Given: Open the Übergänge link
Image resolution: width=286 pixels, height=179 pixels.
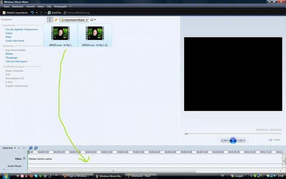Looking at the screenshot, I should (x=11, y=58).
